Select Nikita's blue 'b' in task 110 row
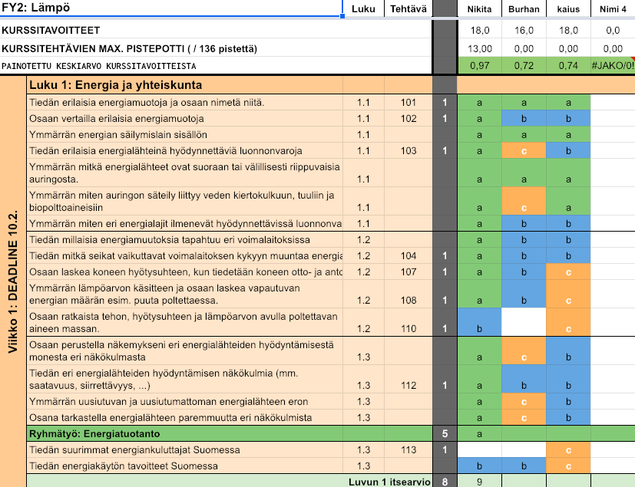 tap(479, 322)
